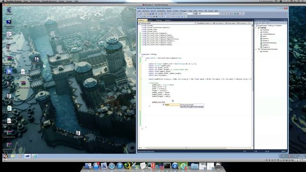This screenshot has width=306, height=172.
Task: Open the member navigation dropdown above code
Action: coord(224,23)
